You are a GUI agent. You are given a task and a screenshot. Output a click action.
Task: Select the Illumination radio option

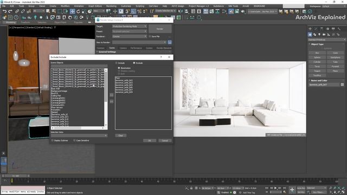119,68
